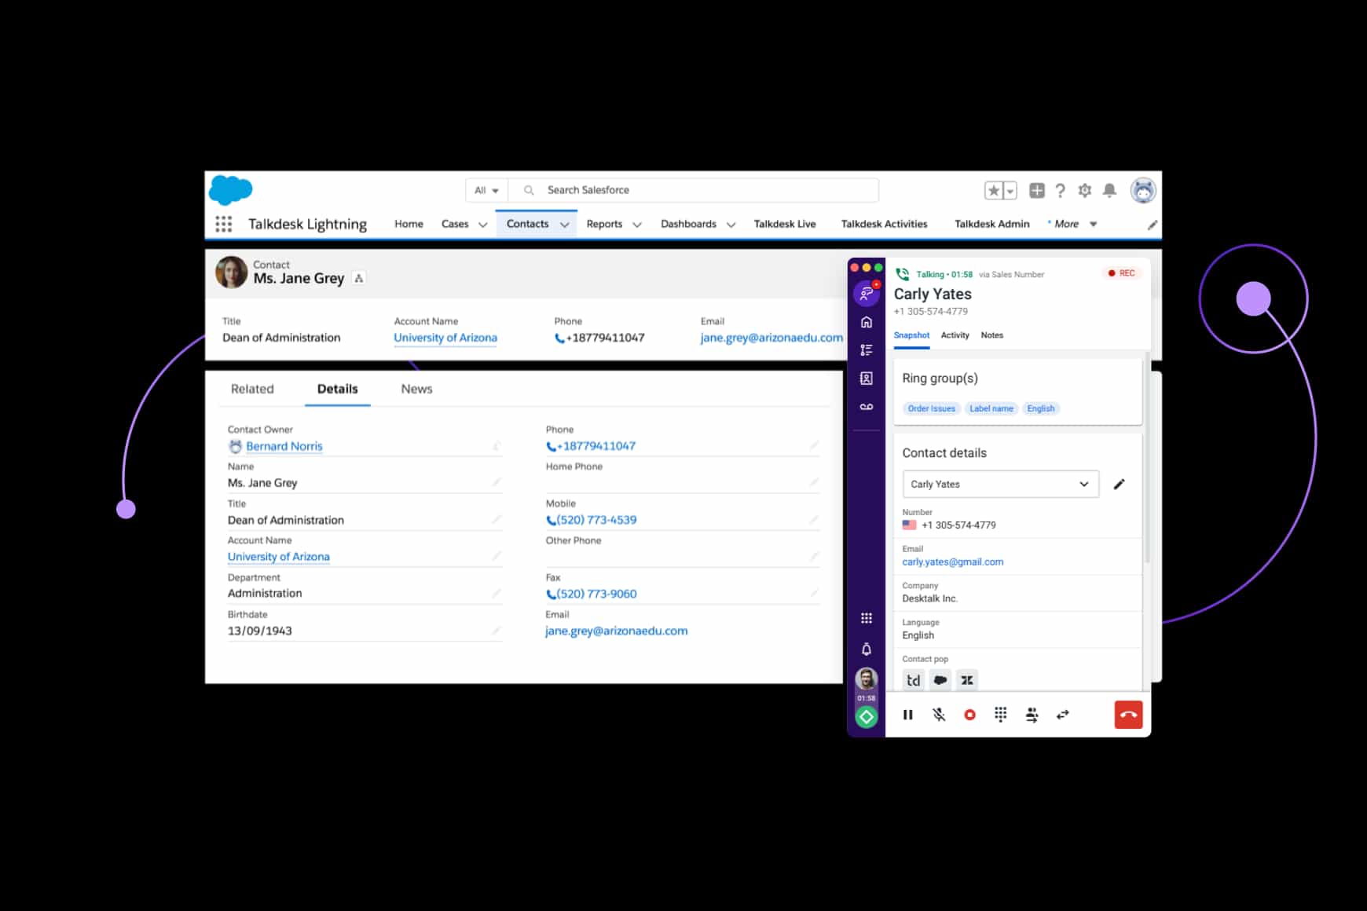Open the Salesforce setup gear
1367x911 pixels.
coord(1085,190)
